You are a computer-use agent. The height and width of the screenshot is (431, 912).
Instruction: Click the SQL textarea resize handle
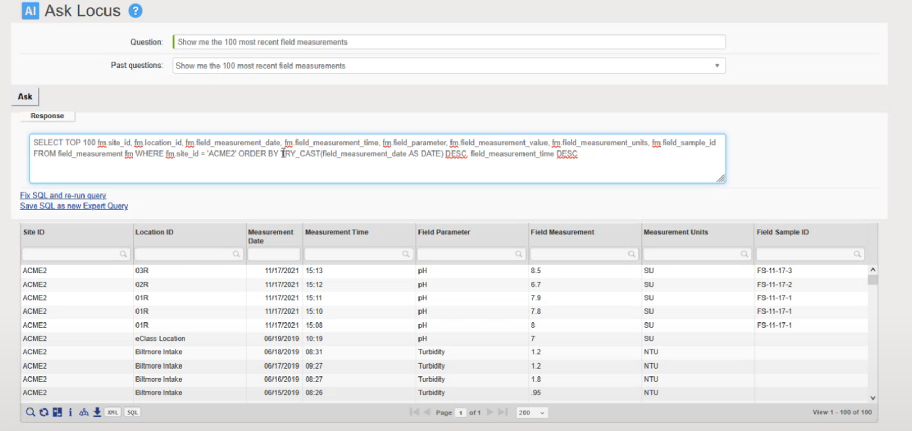click(720, 178)
